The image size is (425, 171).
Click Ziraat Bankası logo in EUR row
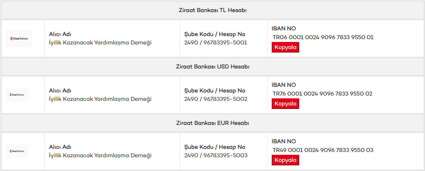tap(17, 151)
